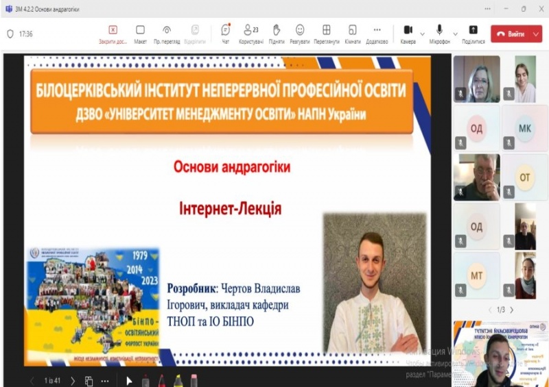
Task: Select the cursor pointer tool below the slide
Action: 129,381
